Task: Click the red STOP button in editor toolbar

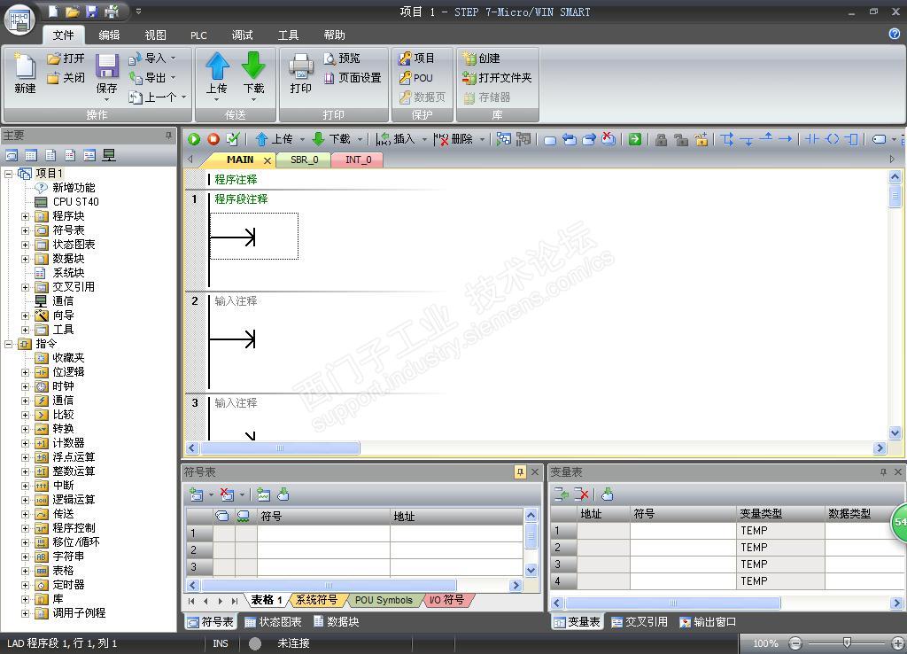Action: [x=213, y=139]
